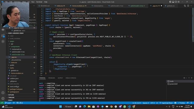Open the Thunder Client lightning icon
Screen dimensions: 194x109
point(3,41)
